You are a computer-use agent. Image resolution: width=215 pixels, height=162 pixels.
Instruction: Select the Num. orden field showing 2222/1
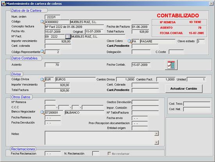click(52, 17)
